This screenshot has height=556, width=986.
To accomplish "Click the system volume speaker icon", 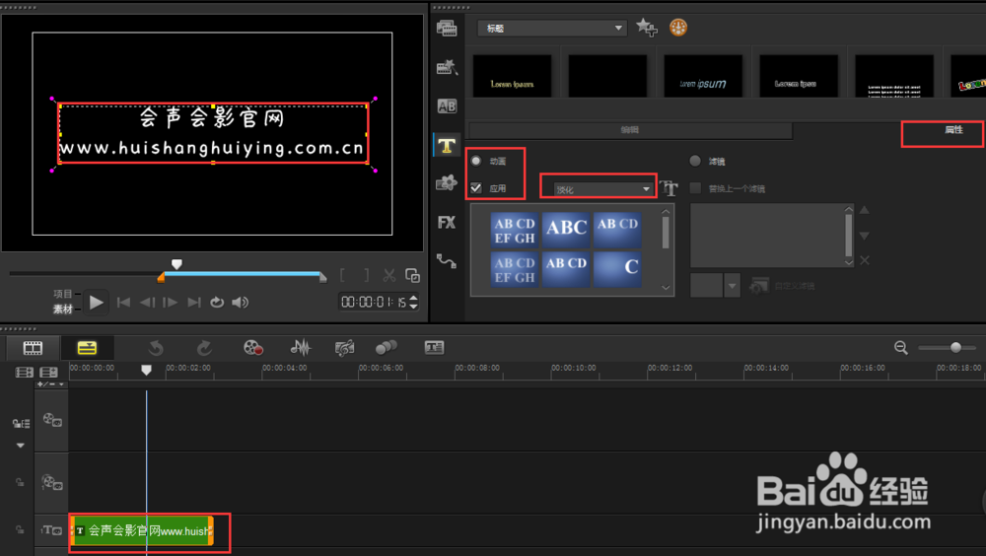I will coord(241,303).
